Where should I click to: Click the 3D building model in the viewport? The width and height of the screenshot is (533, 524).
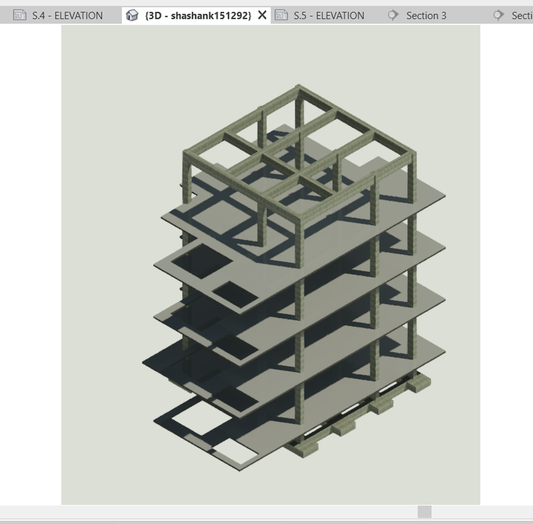click(x=294, y=278)
